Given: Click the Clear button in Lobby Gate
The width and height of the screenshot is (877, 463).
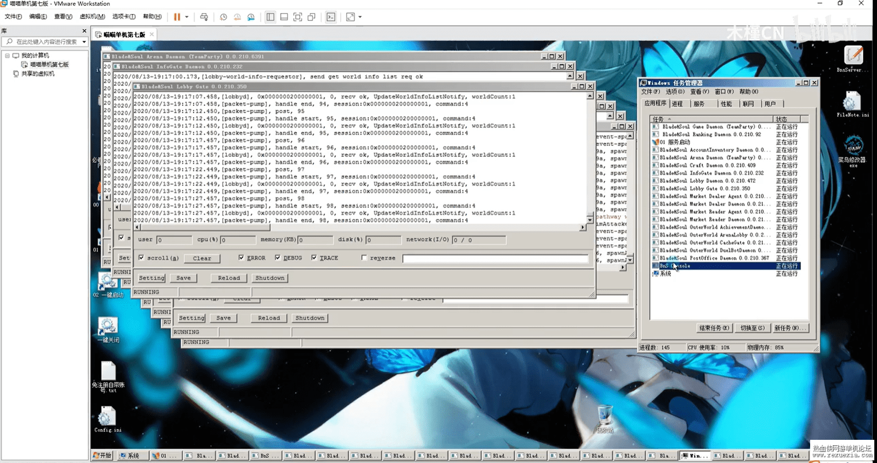Looking at the screenshot, I should click(x=202, y=258).
